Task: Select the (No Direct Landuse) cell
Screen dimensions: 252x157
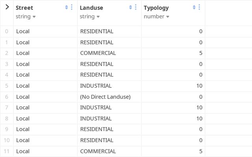Action: coord(105,97)
